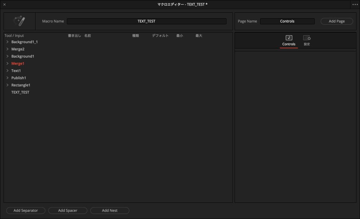Expand the Text1 tool inputs
360x219 pixels.
pyautogui.click(x=7, y=70)
